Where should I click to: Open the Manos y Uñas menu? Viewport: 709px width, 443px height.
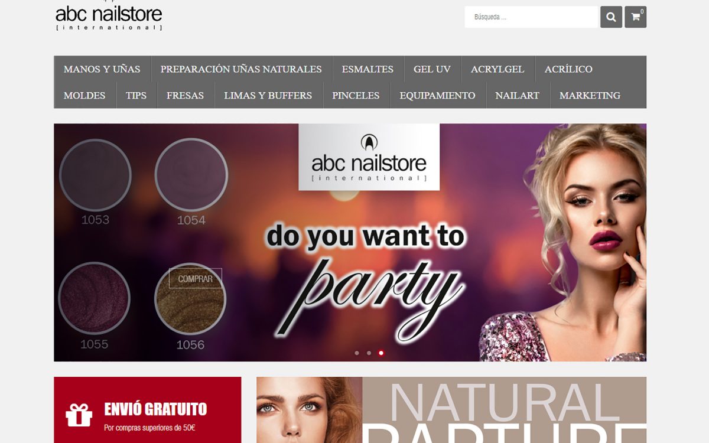point(102,69)
